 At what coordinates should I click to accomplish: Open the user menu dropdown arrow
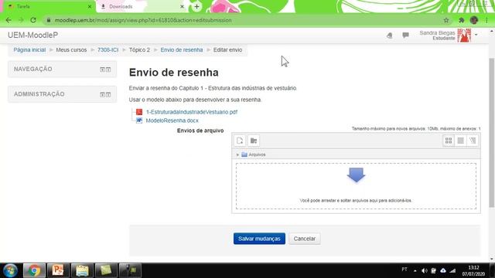(x=476, y=35)
